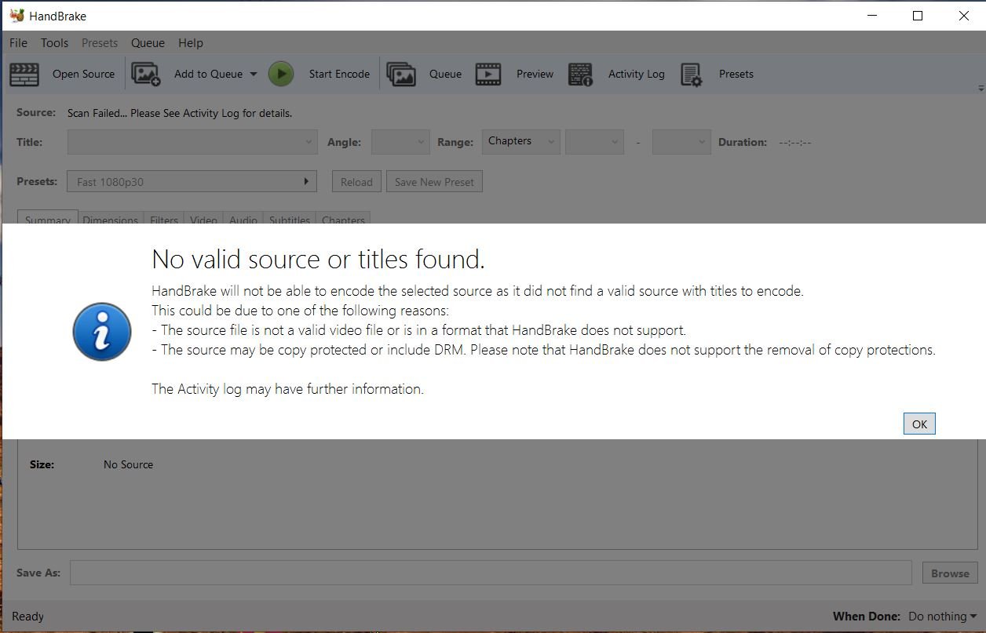Screen dimensions: 986x633
Task: Expand the Add to Queue dropdown arrow
Action: pos(254,75)
